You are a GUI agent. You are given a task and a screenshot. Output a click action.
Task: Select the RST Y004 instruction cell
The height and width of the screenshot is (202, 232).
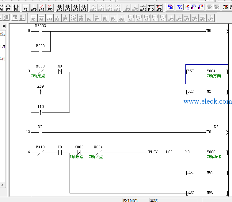point(207,74)
